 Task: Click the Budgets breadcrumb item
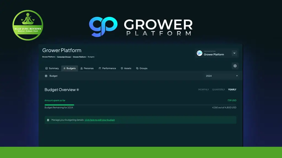point(91,57)
